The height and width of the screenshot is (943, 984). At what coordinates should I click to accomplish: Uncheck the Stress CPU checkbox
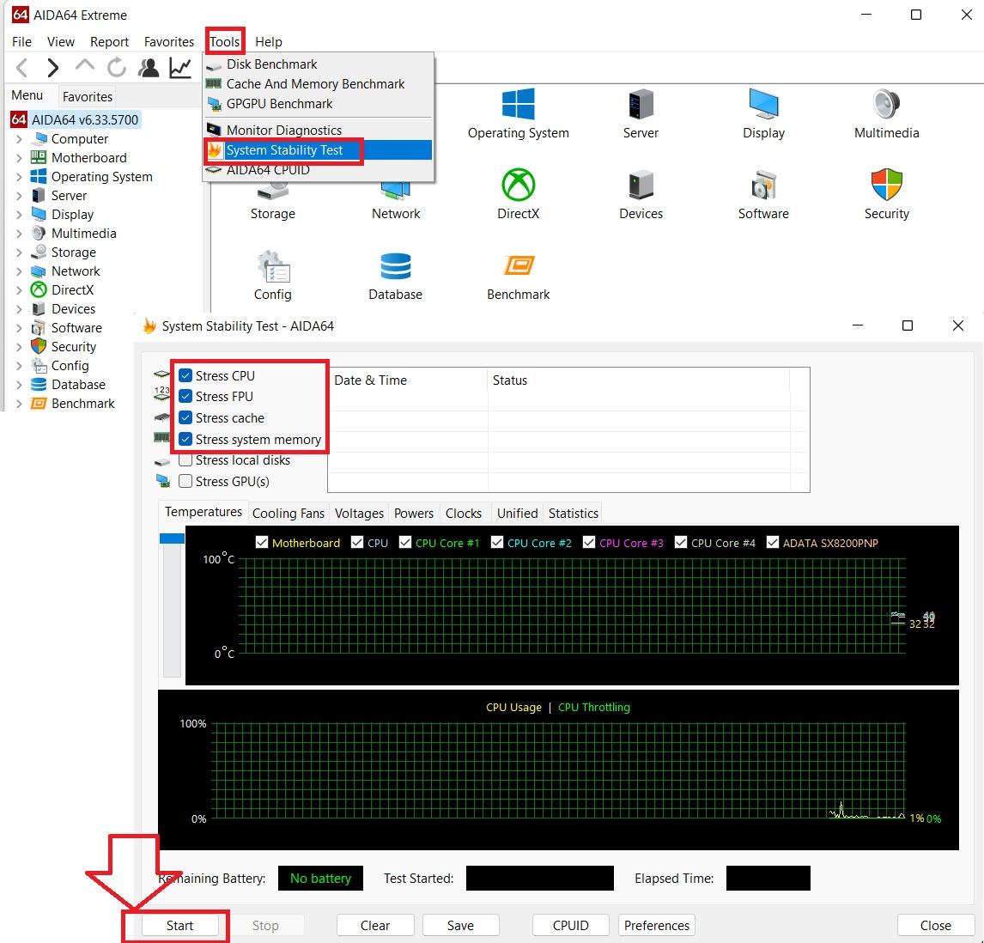tap(185, 375)
